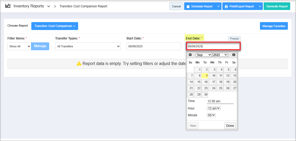Cancel the current report
296x141 pixels.
tap(176, 6)
